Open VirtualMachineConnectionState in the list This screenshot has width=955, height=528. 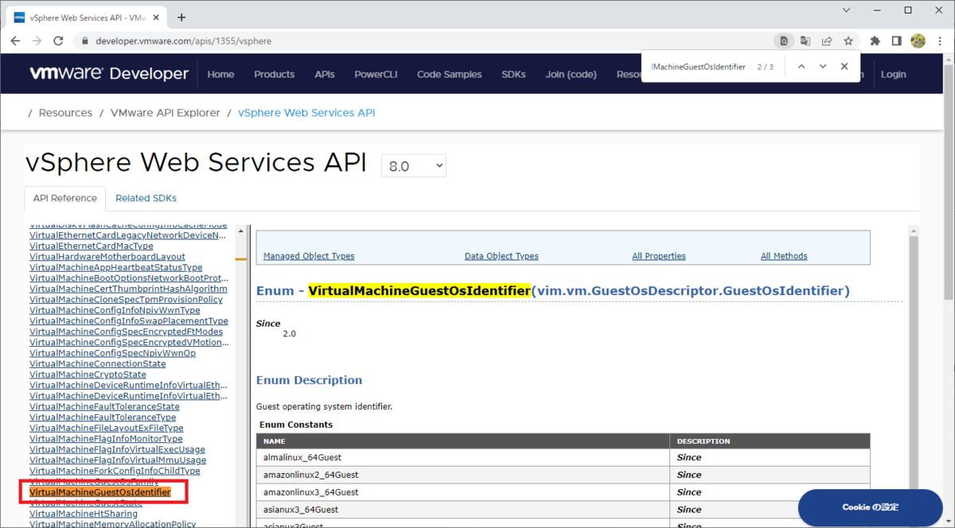(x=98, y=363)
